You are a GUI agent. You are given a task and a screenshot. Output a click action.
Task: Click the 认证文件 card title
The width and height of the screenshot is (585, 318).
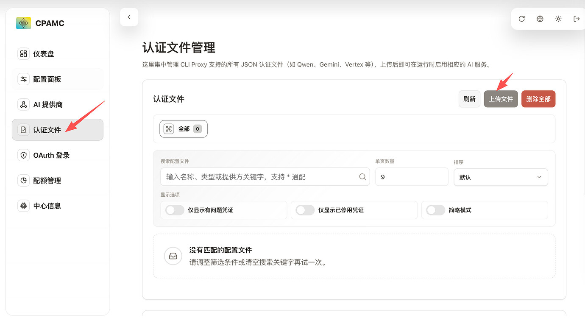coord(169,99)
